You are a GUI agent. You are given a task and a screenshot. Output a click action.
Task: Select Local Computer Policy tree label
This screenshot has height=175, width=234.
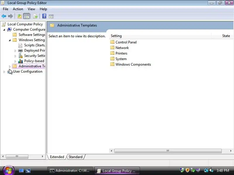(25, 24)
